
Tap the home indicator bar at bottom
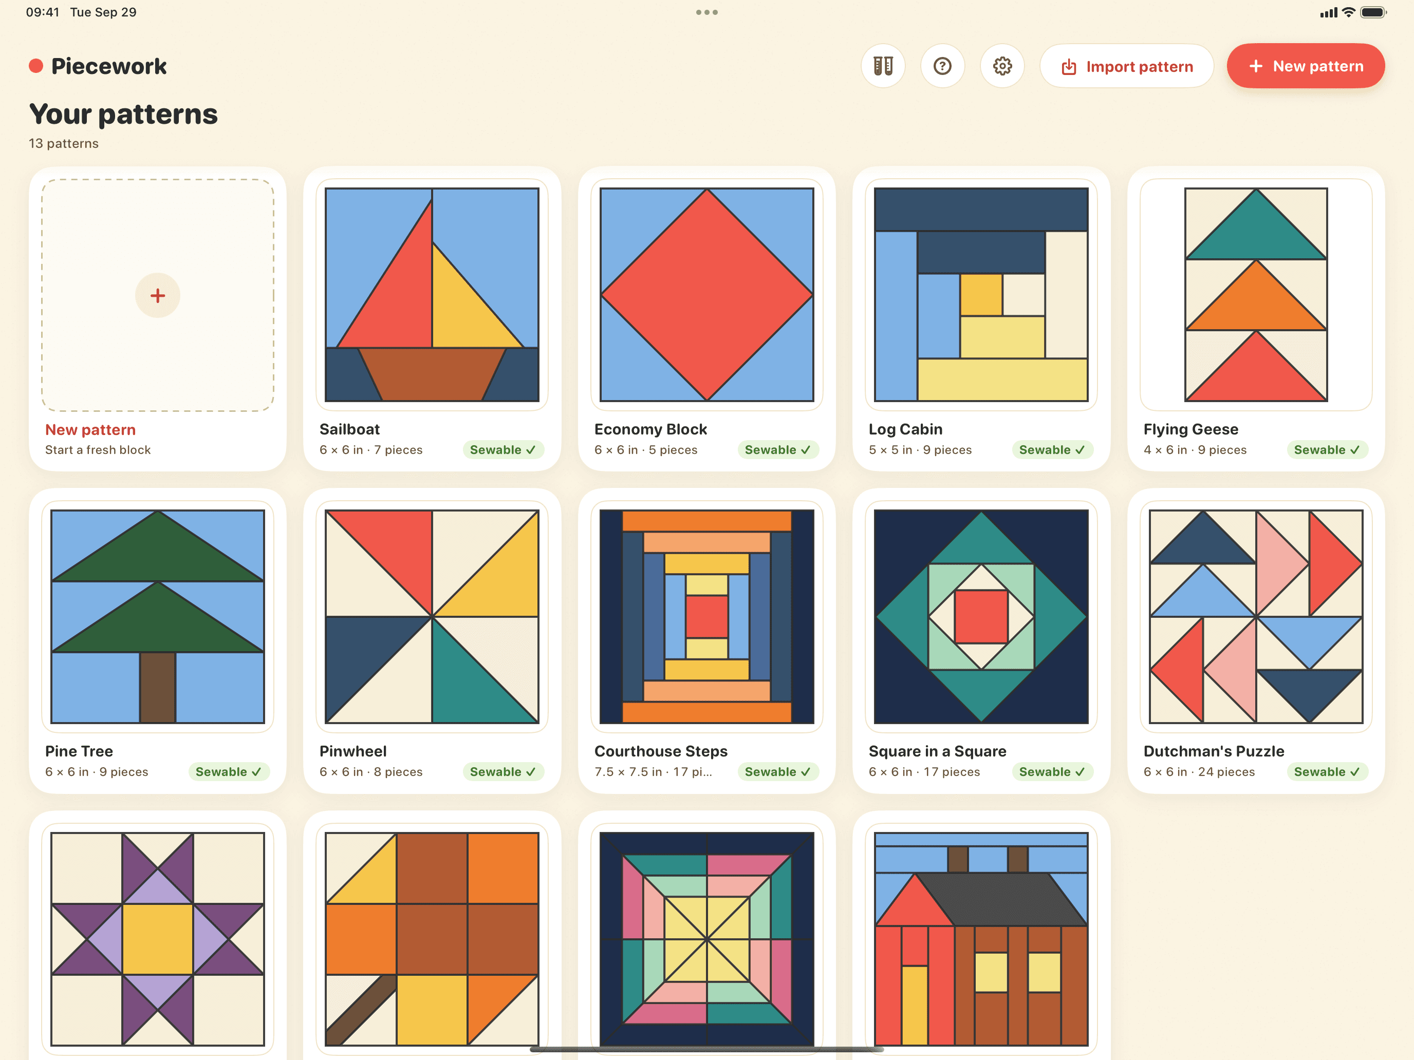click(706, 1049)
